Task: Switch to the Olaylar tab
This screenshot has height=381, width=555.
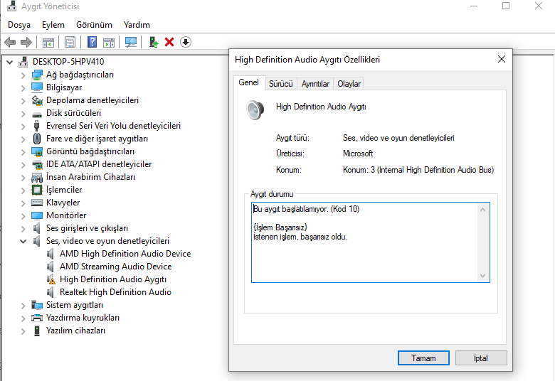Action: click(x=349, y=84)
